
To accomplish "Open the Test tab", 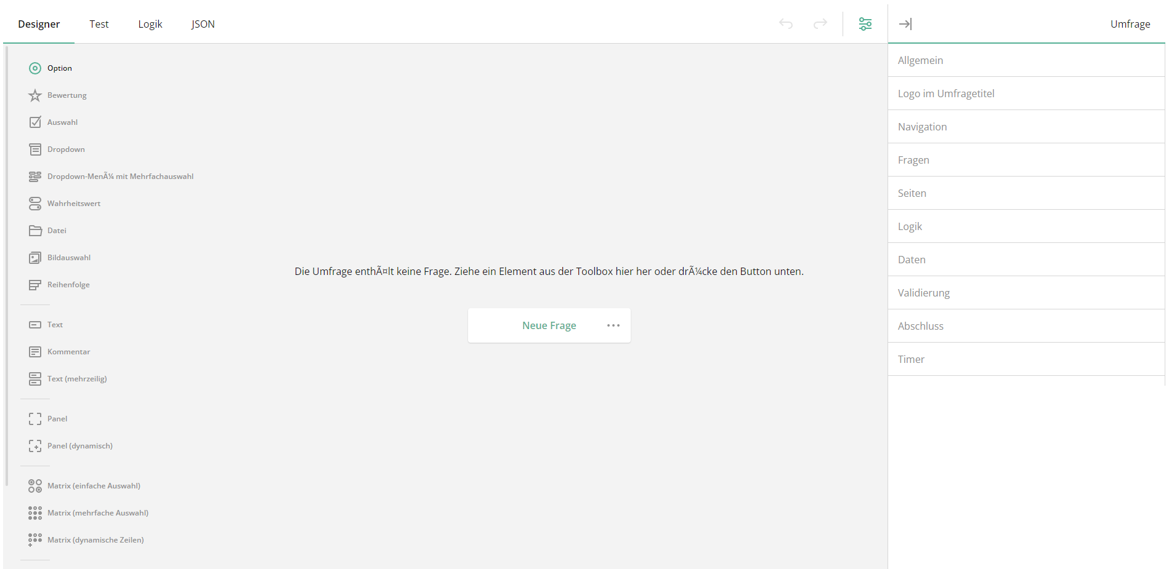I will (99, 24).
